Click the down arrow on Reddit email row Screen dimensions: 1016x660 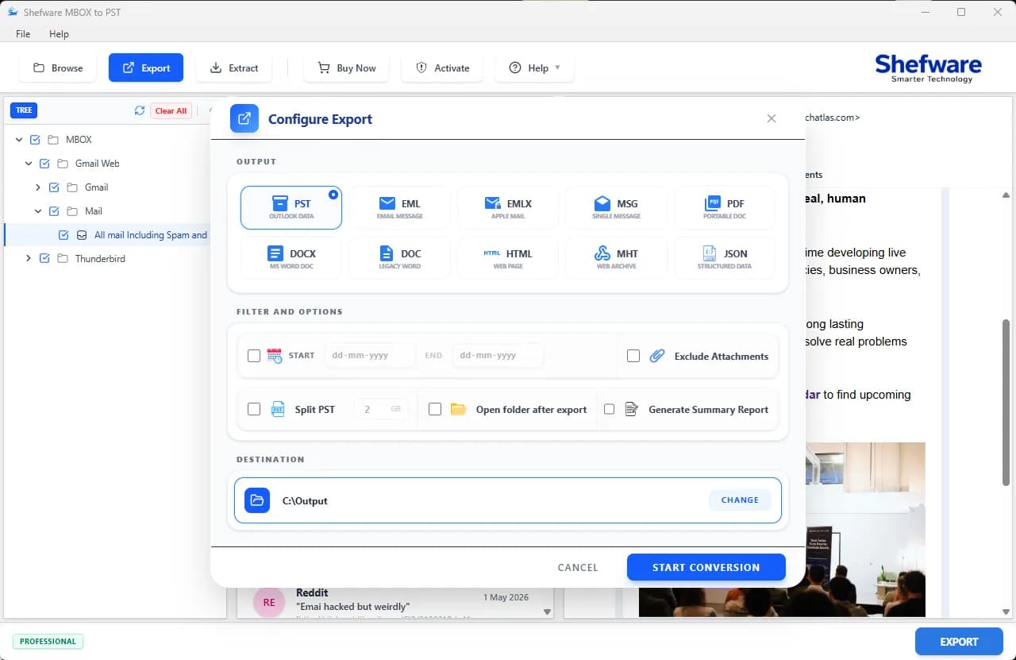tap(547, 612)
